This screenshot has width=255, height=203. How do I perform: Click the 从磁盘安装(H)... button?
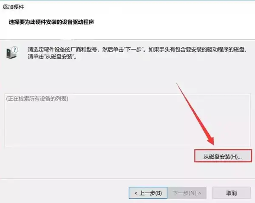223,157
